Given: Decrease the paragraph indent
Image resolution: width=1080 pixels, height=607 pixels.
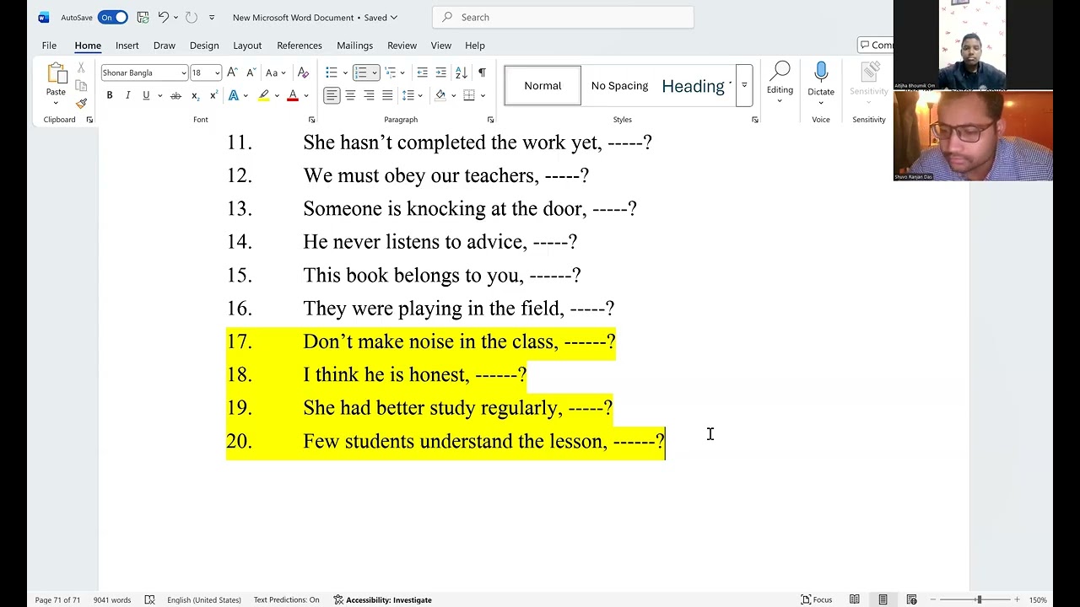Looking at the screenshot, I should (422, 73).
